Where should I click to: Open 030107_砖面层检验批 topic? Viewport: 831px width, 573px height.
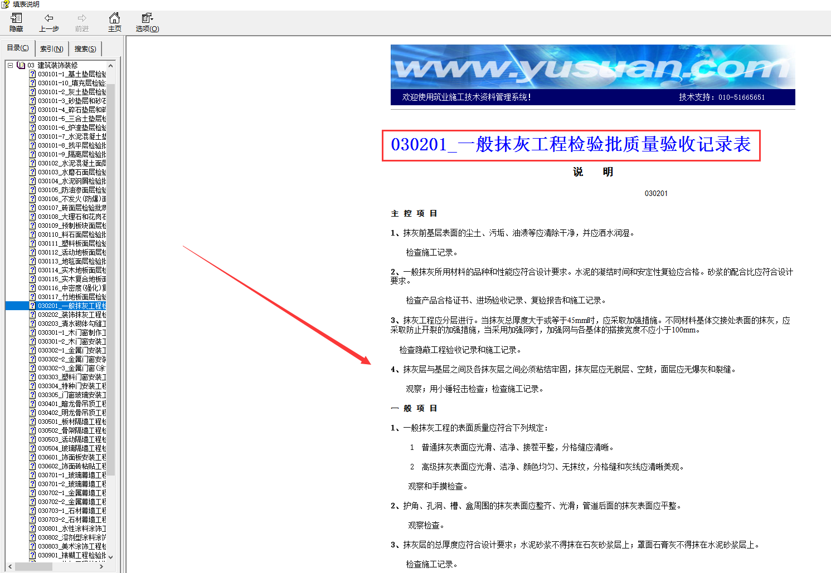tap(72, 208)
